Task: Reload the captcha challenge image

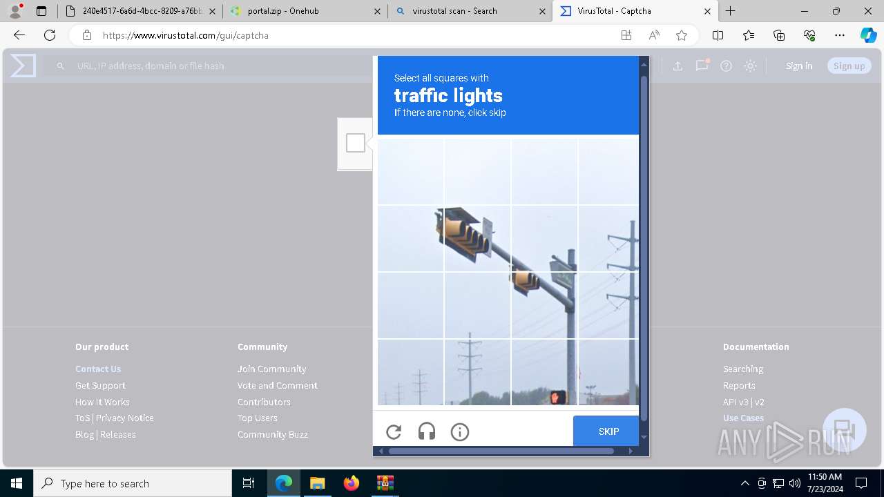Action: pos(394,432)
